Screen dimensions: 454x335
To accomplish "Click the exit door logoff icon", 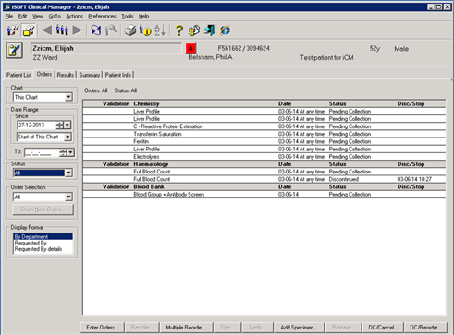I will pos(210,30).
